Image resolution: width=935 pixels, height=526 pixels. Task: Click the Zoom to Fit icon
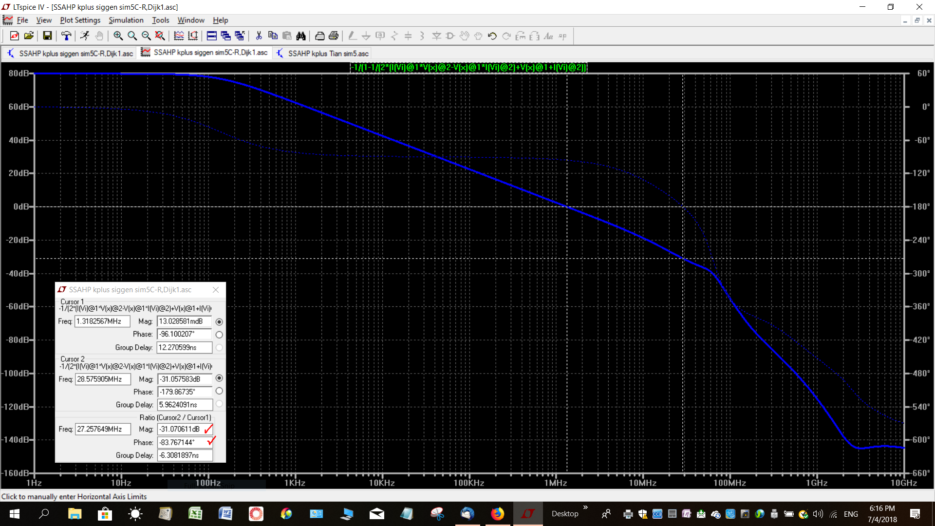pos(160,36)
